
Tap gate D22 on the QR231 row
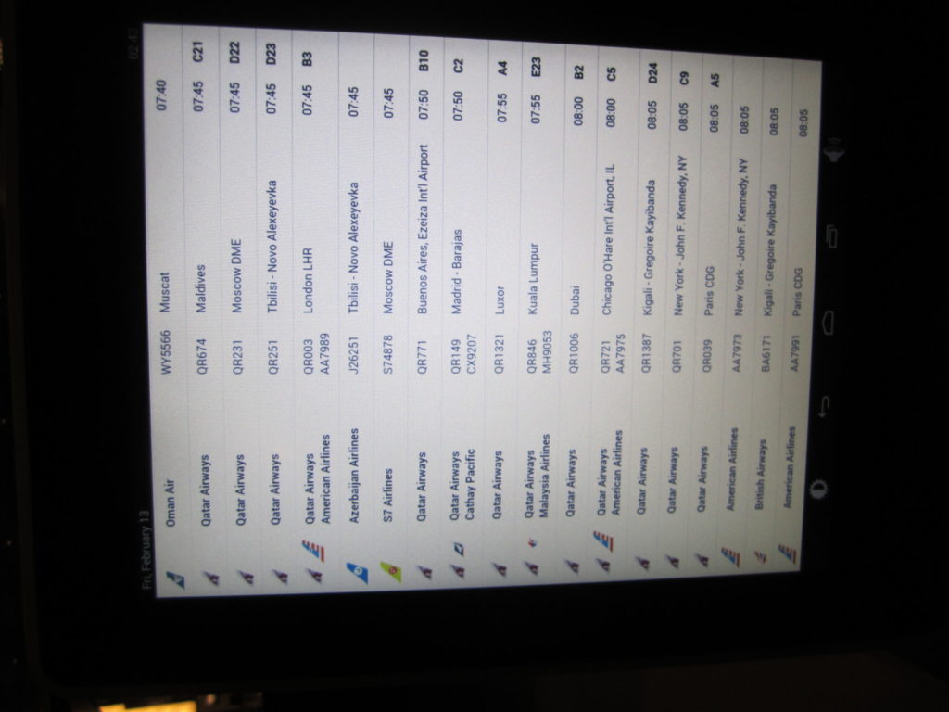pos(234,52)
